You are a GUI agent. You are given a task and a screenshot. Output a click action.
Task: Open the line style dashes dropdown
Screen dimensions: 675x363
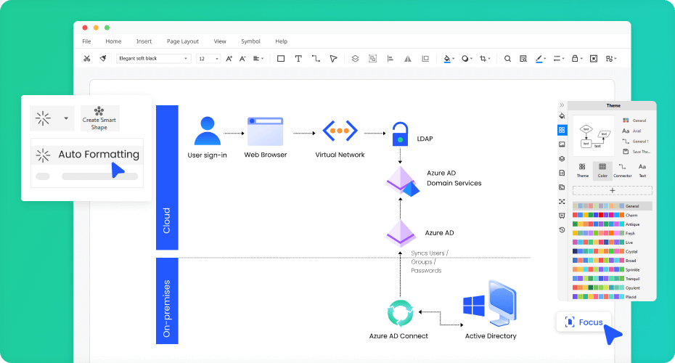pos(559,59)
